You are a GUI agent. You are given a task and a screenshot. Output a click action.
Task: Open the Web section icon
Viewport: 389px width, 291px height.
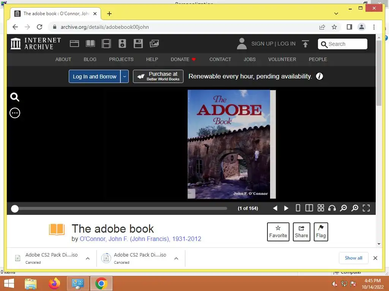[x=74, y=44]
